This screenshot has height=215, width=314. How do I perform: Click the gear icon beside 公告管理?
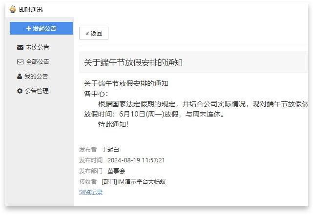tap(20, 91)
